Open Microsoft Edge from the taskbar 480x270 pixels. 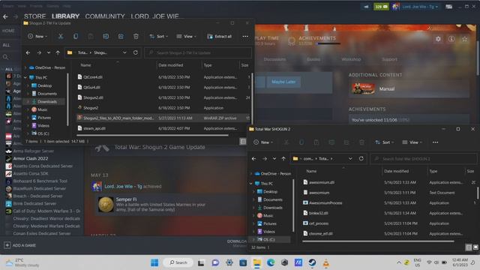click(271, 262)
